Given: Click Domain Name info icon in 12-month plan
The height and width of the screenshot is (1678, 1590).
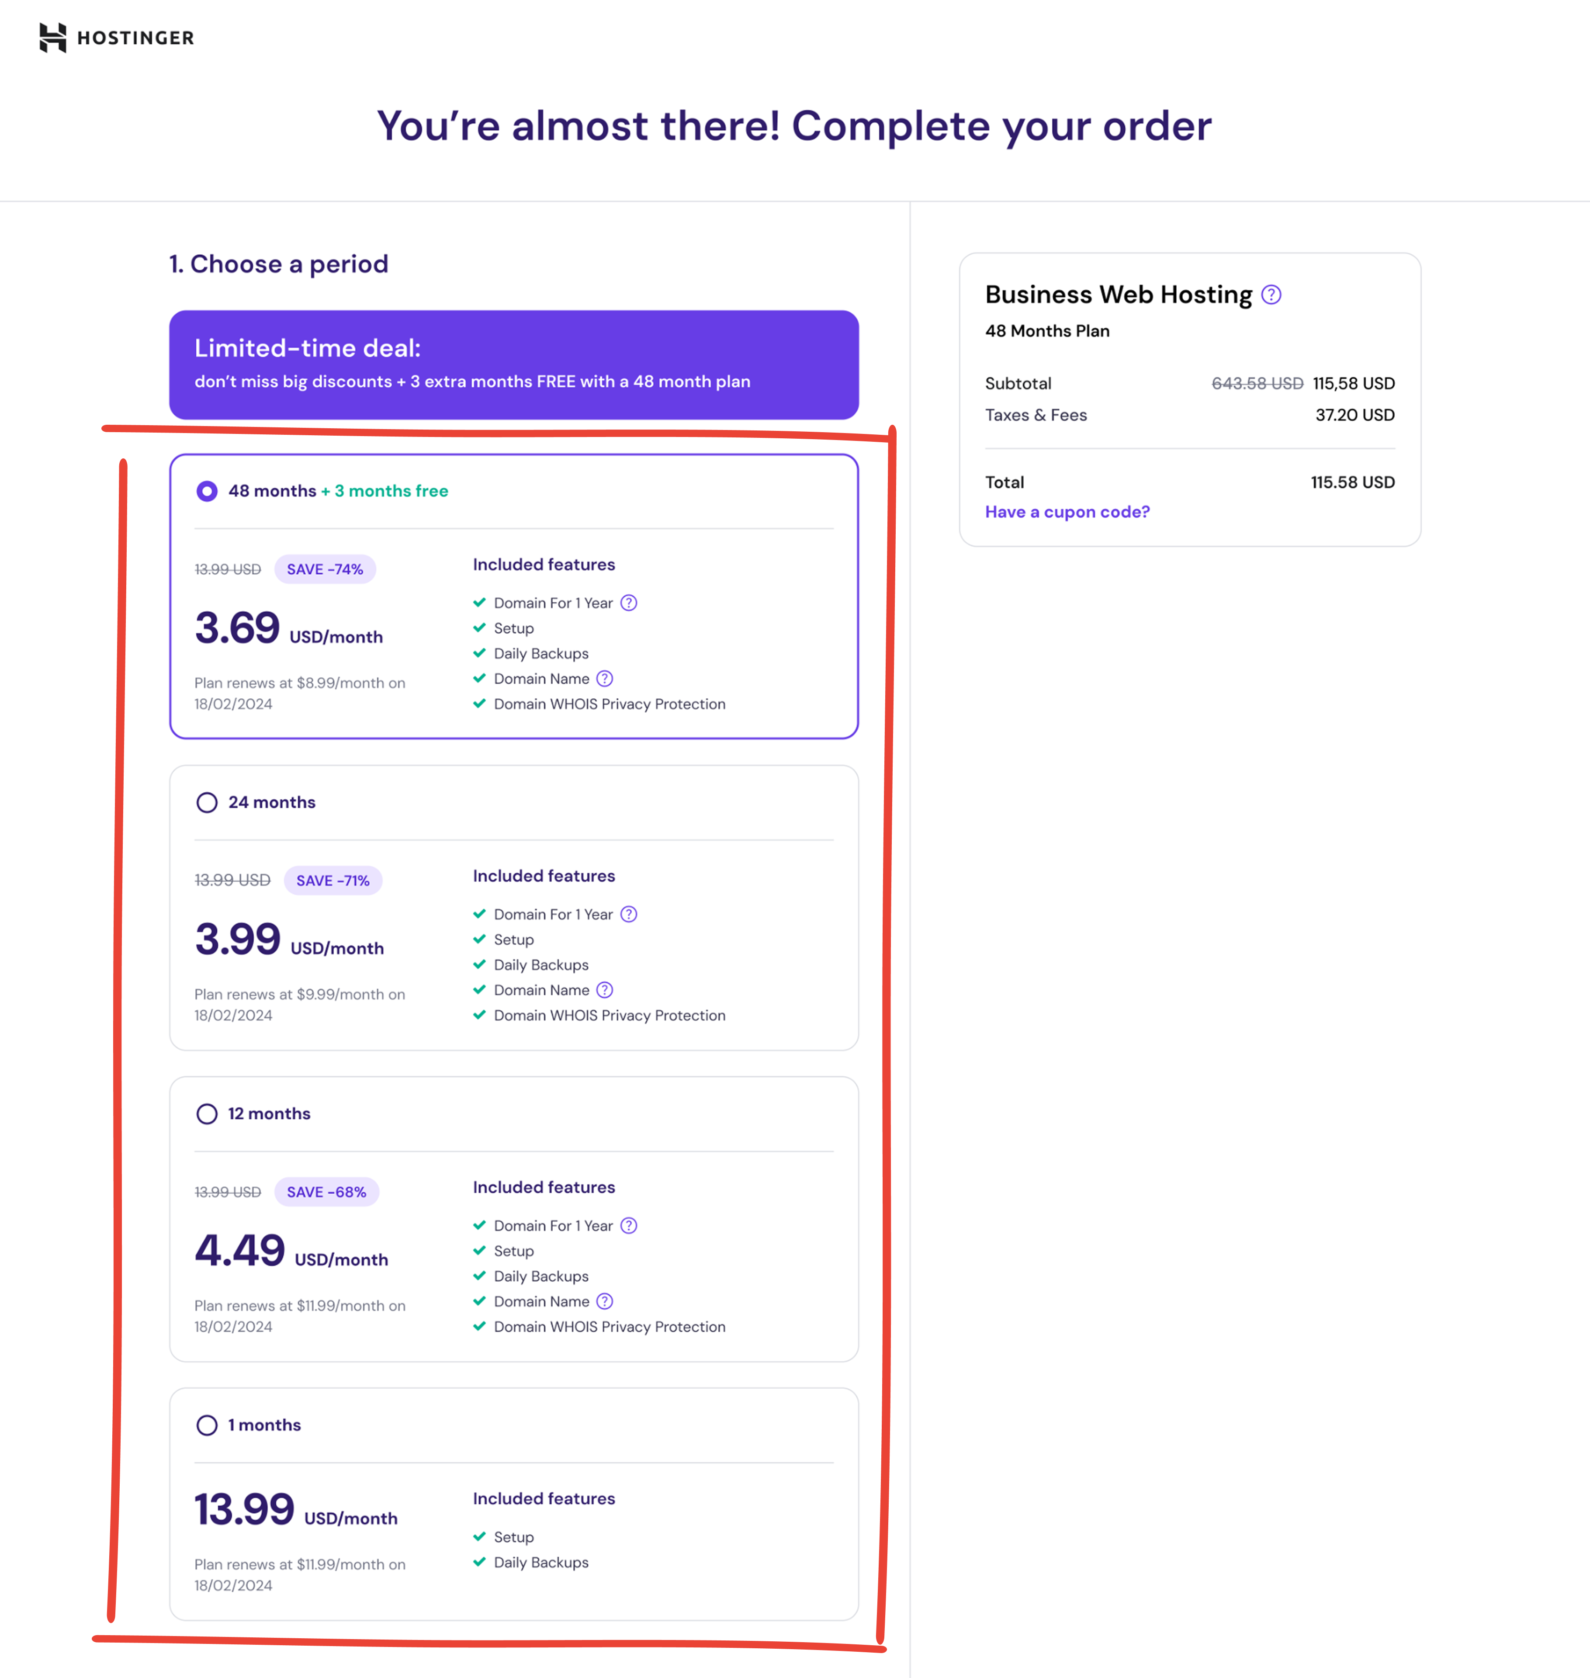Looking at the screenshot, I should click(604, 1301).
